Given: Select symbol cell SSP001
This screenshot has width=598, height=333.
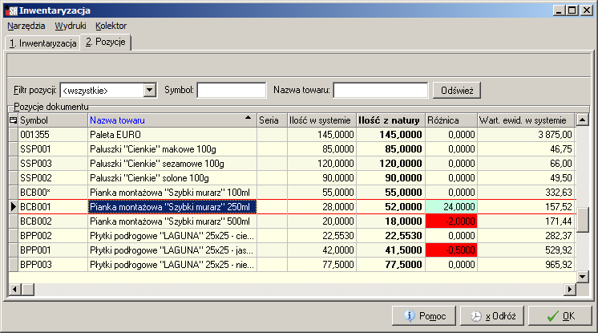Looking at the screenshot, I should coord(53,149).
